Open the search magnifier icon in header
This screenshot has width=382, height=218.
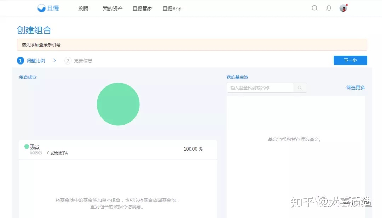click(x=314, y=8)
